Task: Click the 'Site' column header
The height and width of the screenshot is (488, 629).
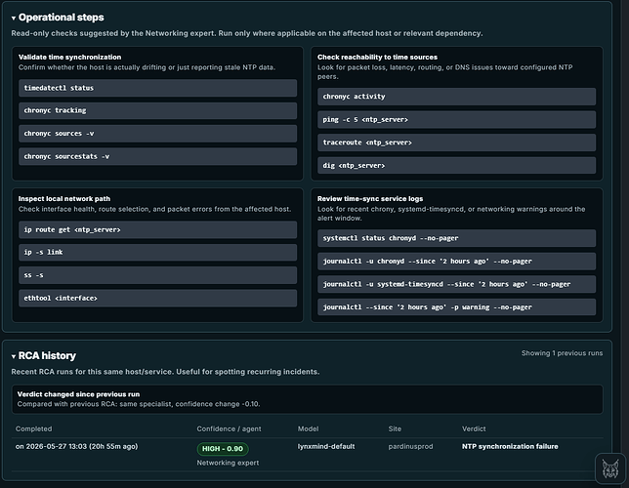Action: tap(395, 429)
